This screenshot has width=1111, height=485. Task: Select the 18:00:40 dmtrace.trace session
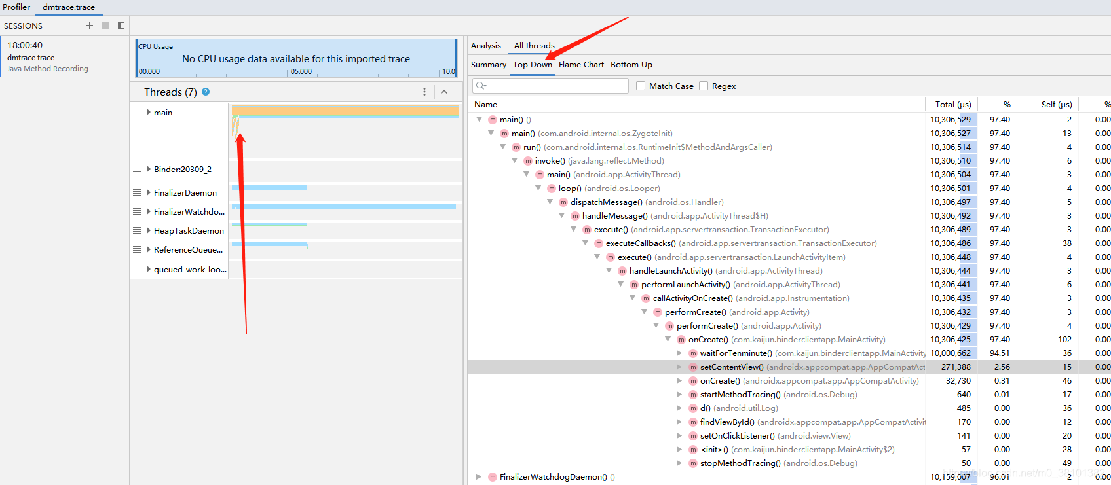pyautogui.click(x=64, y=56)
